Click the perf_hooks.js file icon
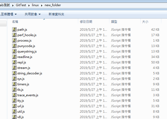 (14, 35)
